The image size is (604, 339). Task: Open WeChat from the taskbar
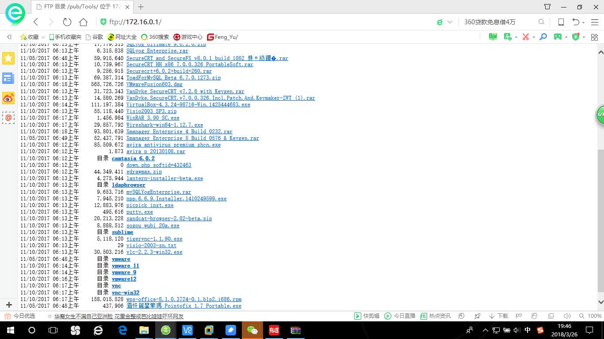(x=252, y=330)
